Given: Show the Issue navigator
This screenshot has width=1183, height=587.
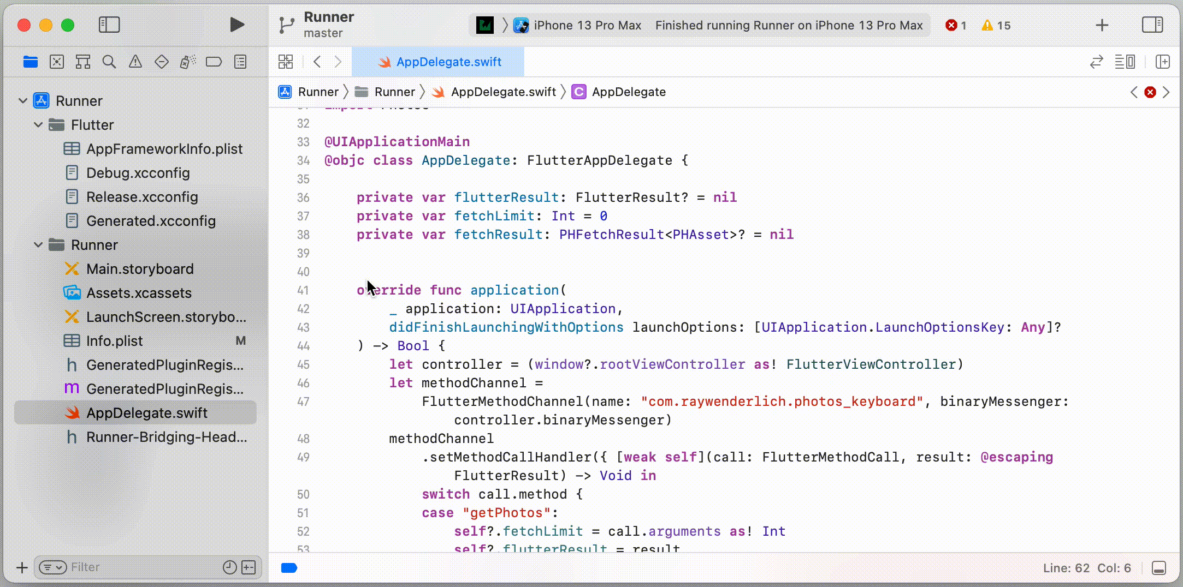Looking at the screenshot, I should (x=135, y=61).
